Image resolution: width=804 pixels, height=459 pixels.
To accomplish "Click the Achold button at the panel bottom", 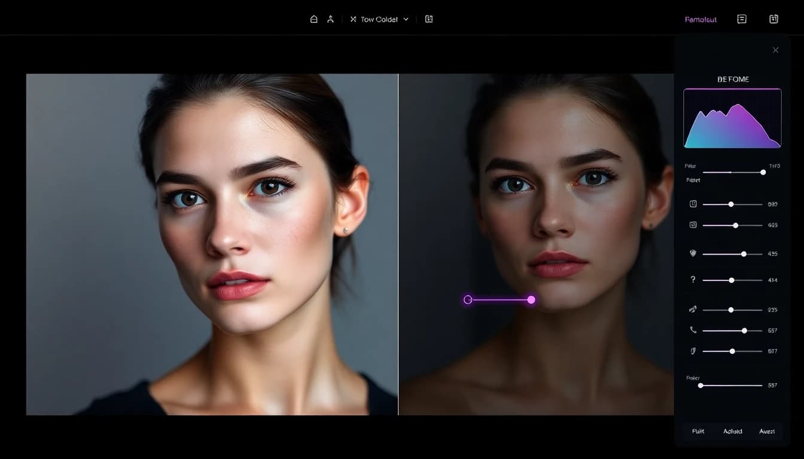I will pyautogui.click(x=732, y=431).
